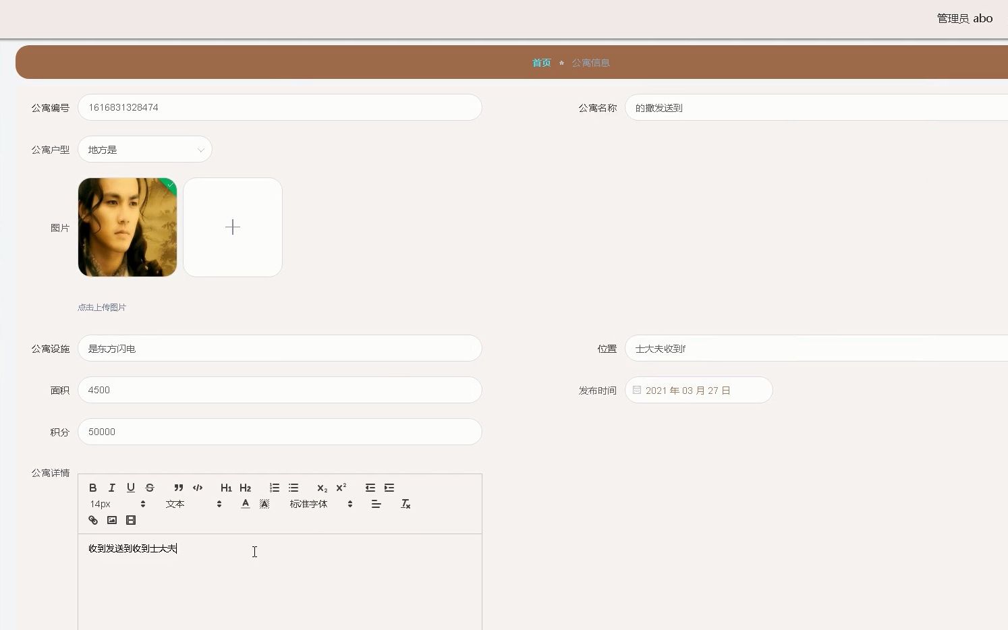1008x630 pixels.
Task: Apply H1 heading style
Action: click(226, 488)
